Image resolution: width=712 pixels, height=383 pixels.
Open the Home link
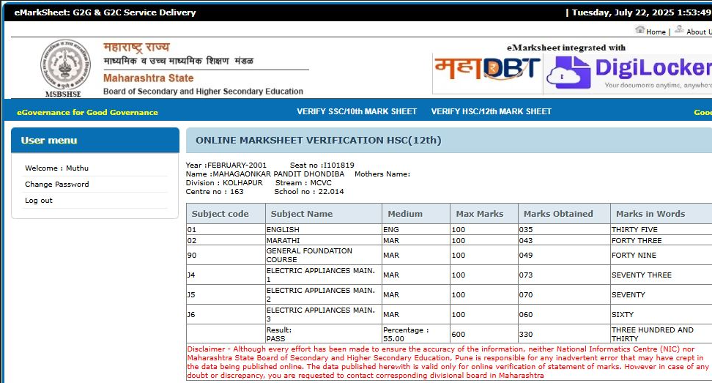[656, 31]
